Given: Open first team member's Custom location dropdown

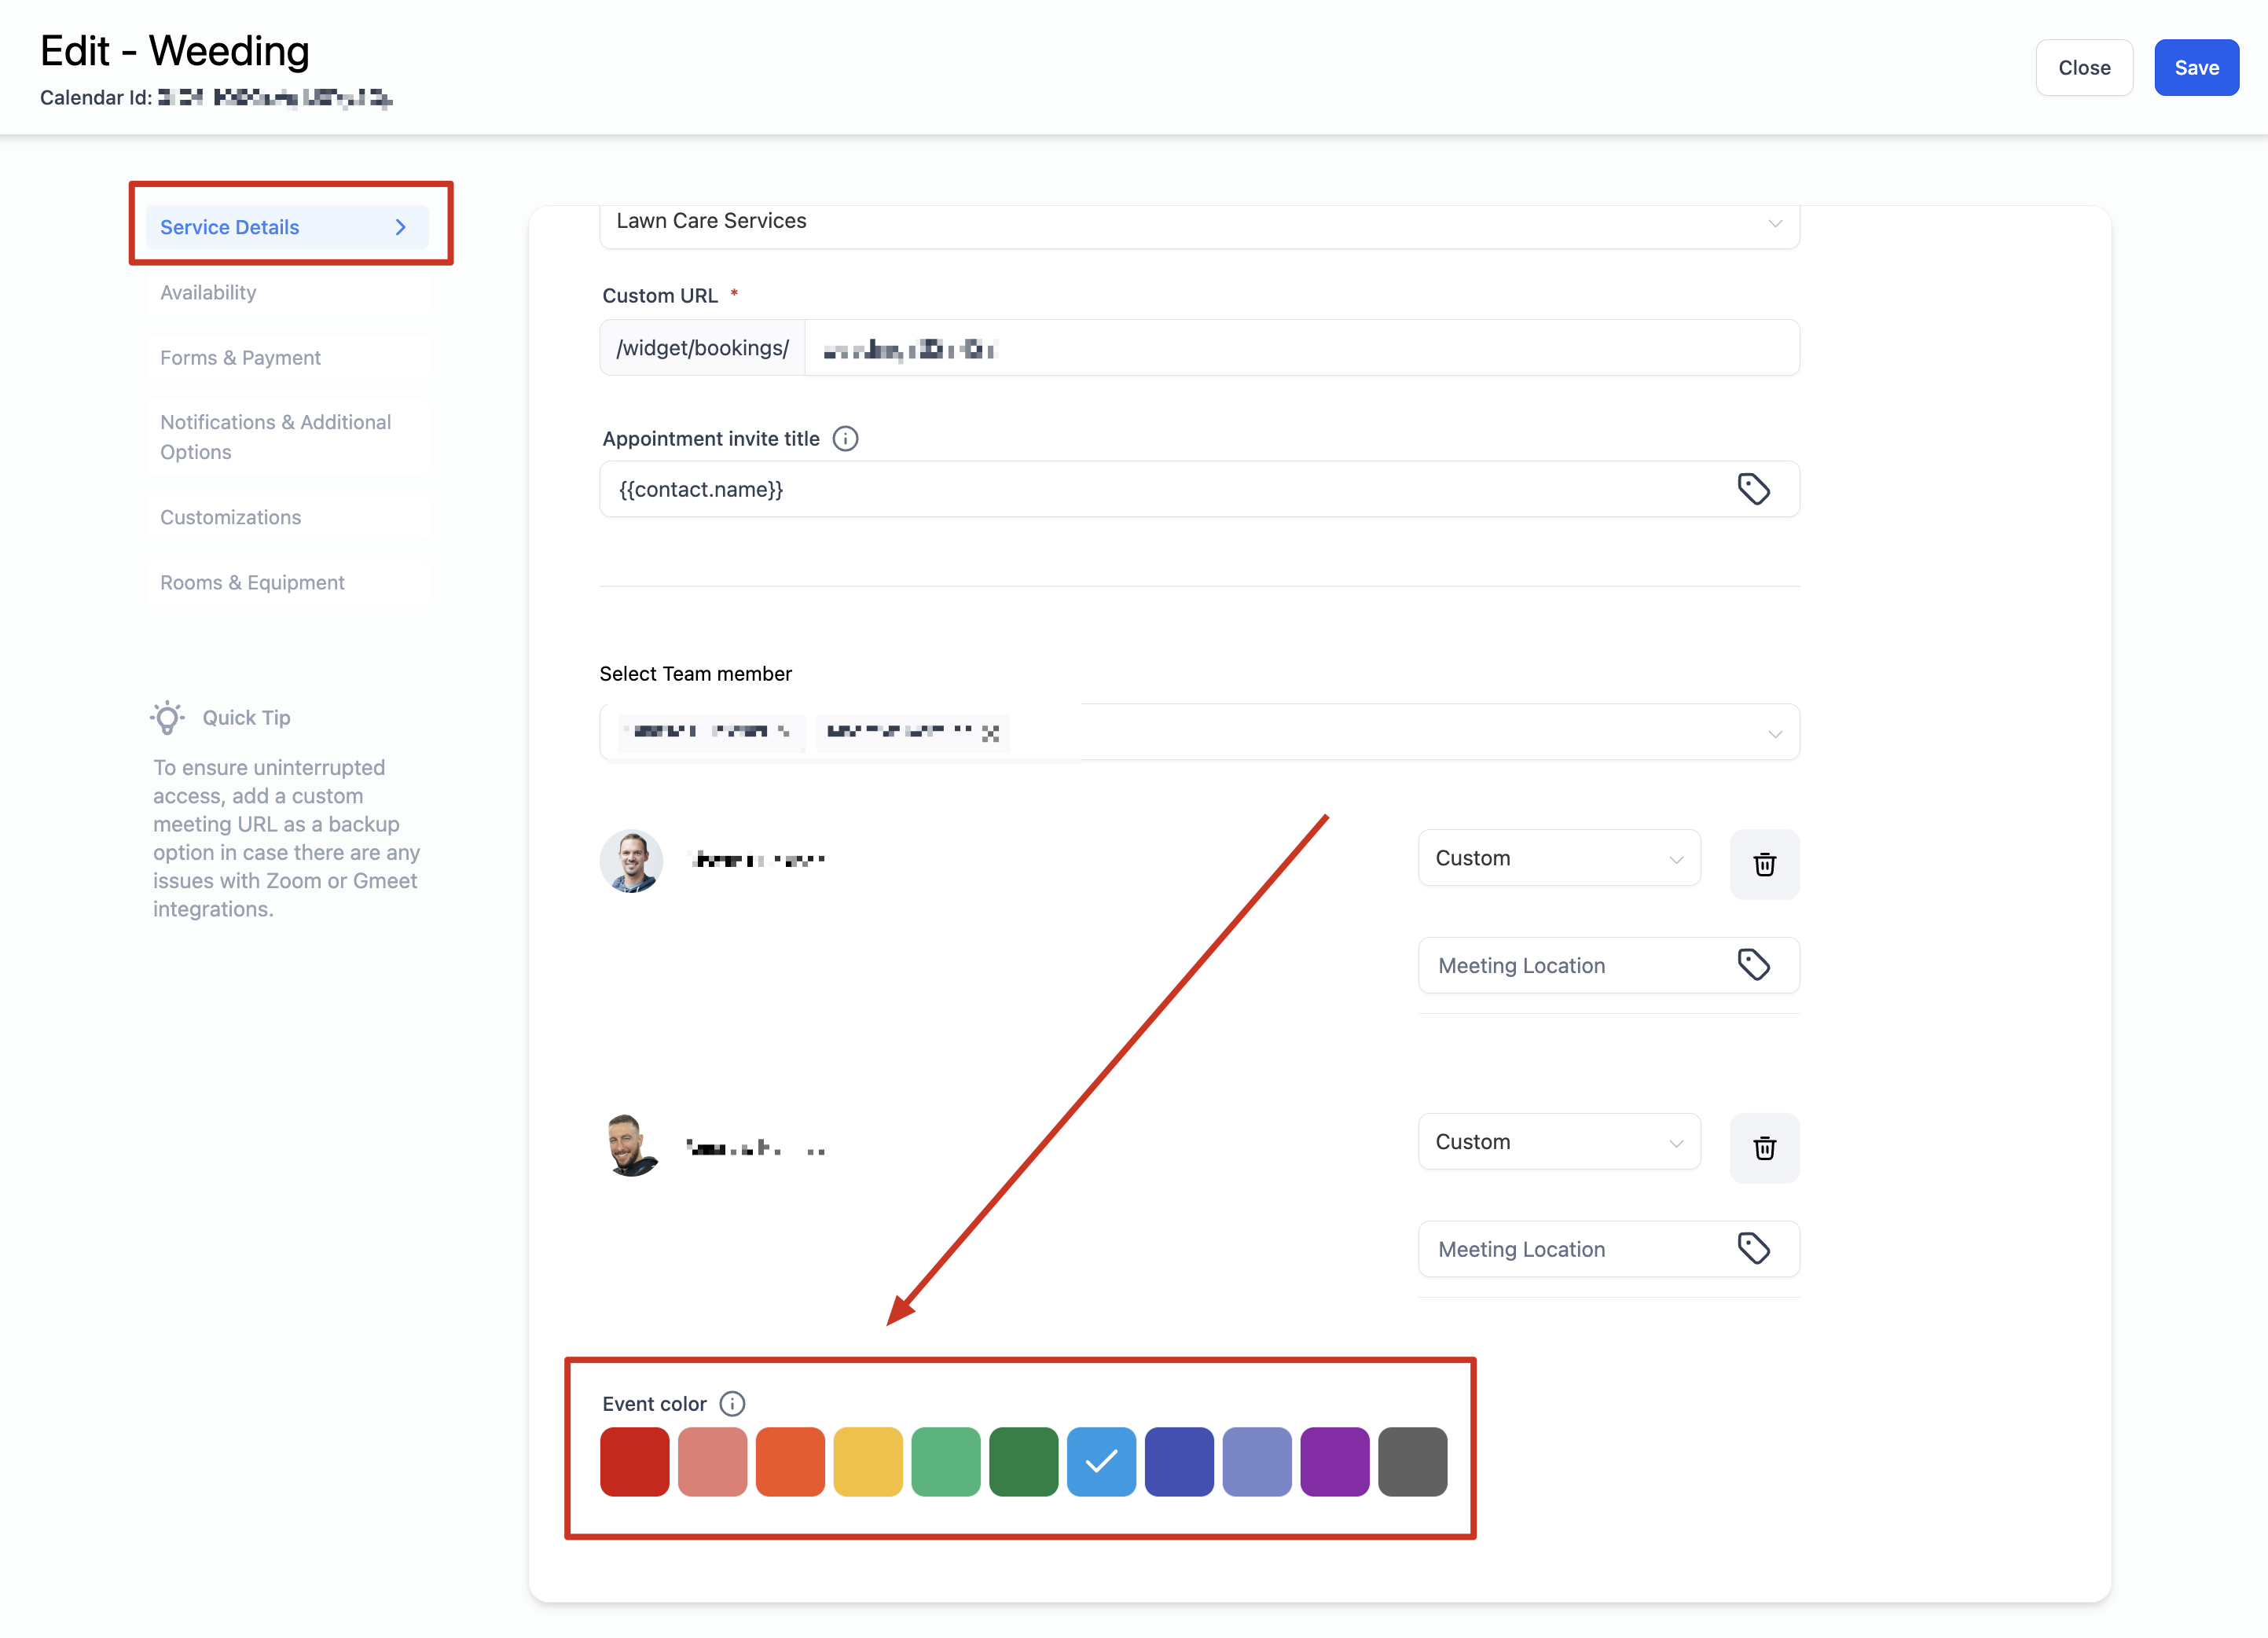Looking at the screenshot, I should (x=1558, y=858).
